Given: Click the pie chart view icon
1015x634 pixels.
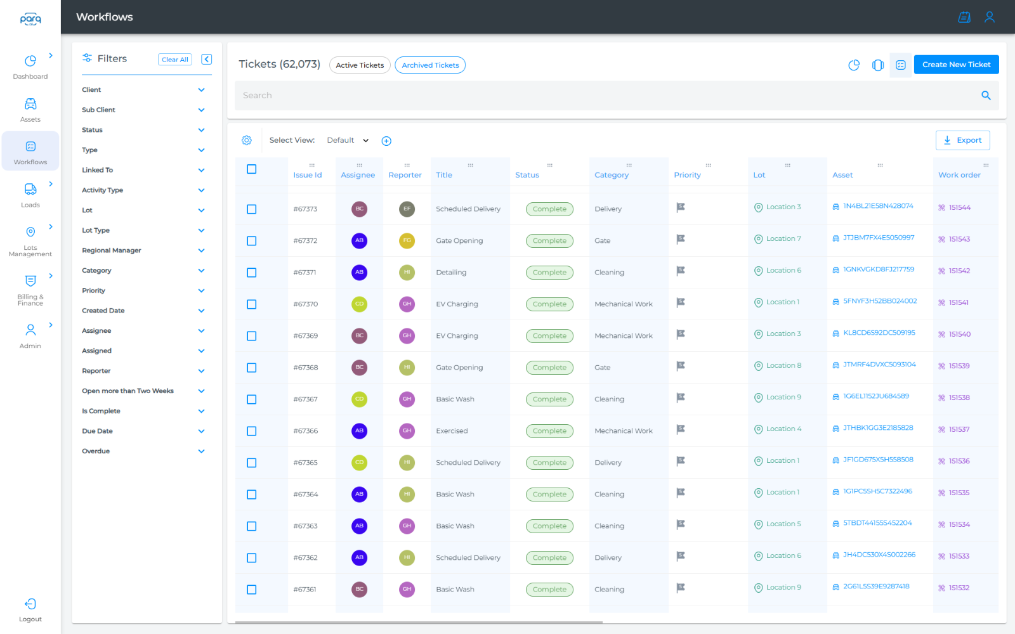Looking at the screenshot, I should point(854,65).
